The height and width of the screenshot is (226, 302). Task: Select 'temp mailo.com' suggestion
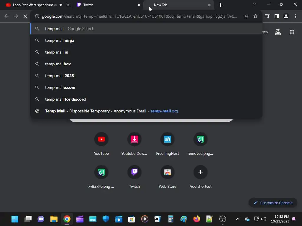(146, 87)
